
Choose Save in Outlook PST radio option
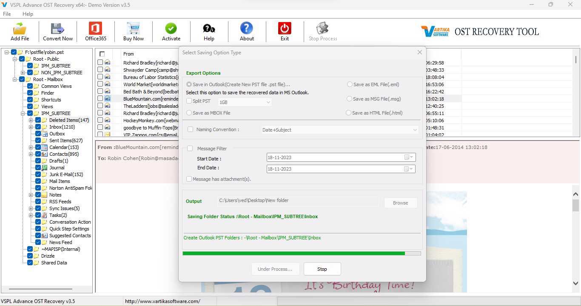(x=189, y=84)
